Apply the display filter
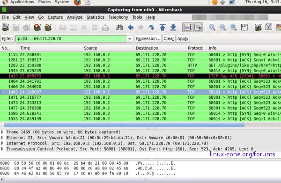This screenshot has width=281, height=183. (x=183, y=39)
